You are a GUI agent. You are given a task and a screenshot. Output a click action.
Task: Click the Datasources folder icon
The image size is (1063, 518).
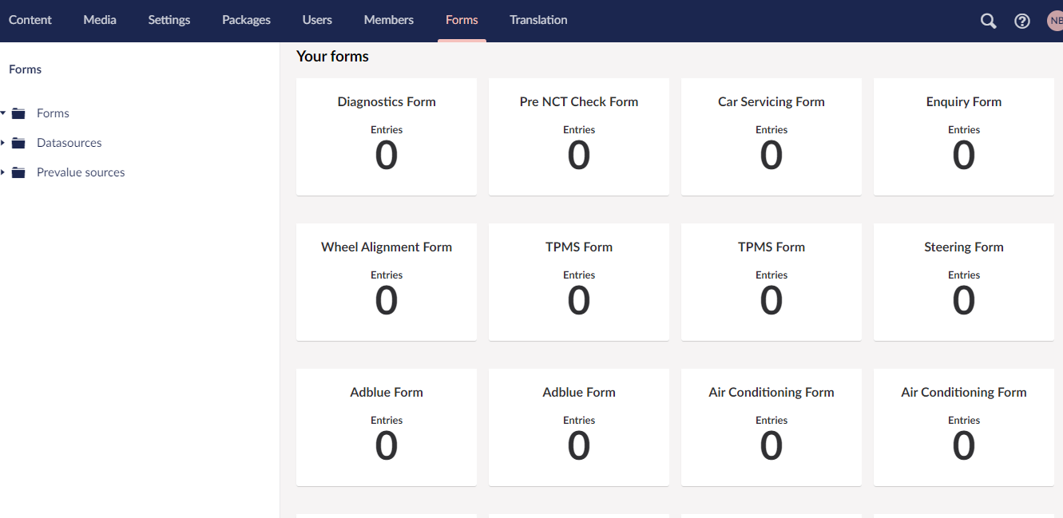point(18,143)
